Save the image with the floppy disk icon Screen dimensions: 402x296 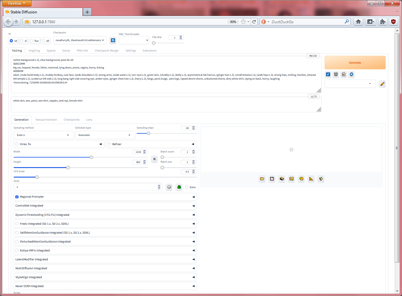click(272, 179)
